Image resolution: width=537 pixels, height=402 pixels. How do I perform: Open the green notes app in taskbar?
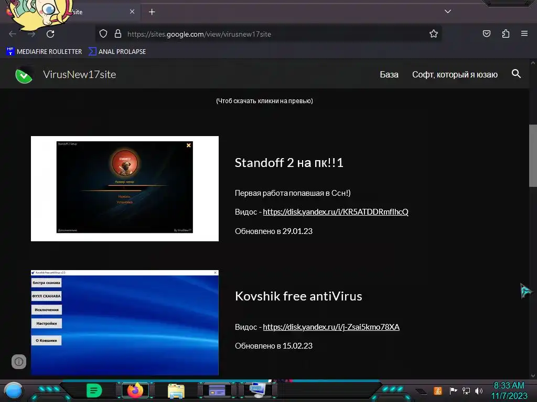point(94,390)
